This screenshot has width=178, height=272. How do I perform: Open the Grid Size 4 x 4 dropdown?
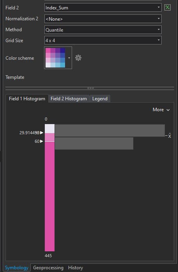(103, 41)
